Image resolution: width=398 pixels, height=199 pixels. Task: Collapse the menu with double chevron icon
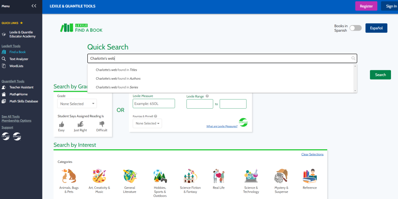pos(34,6)
